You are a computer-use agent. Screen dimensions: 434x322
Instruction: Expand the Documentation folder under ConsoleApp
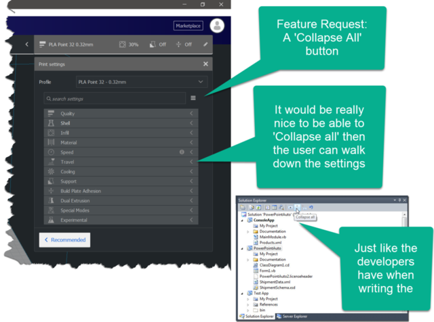click(x=248, y=232)
